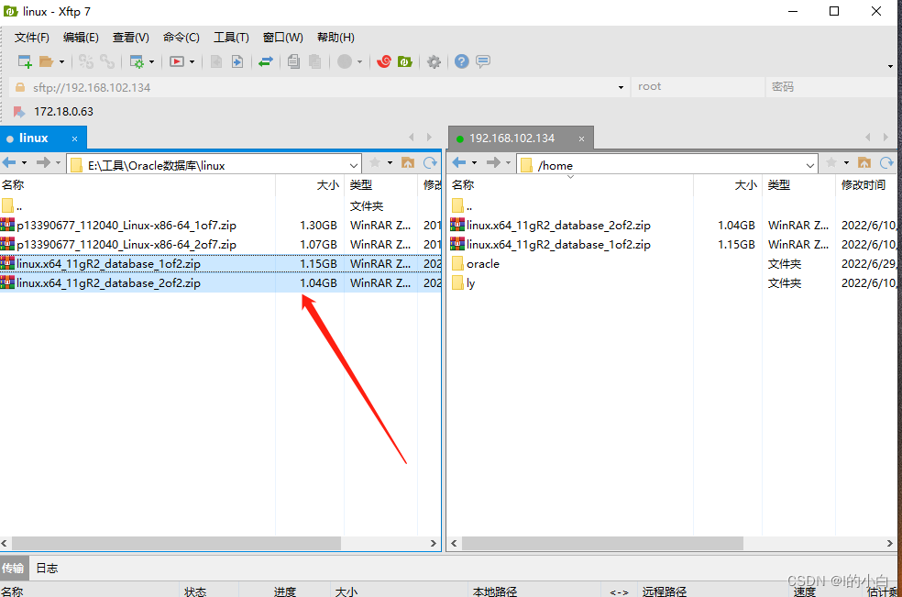Viewport: 902px width, 597px height.
Task: Click the remote pane back arrow
Action: pyautogui.click(x=458, y=163)
